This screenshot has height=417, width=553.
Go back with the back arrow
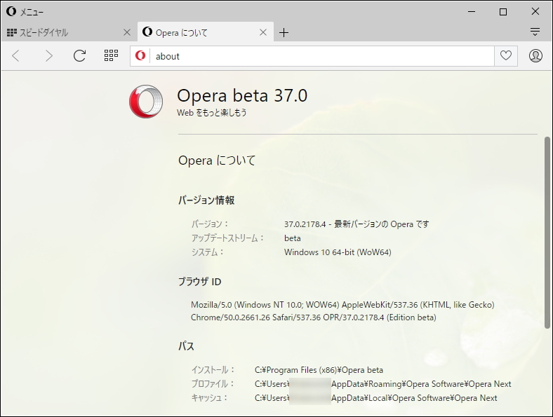[15, 55]
